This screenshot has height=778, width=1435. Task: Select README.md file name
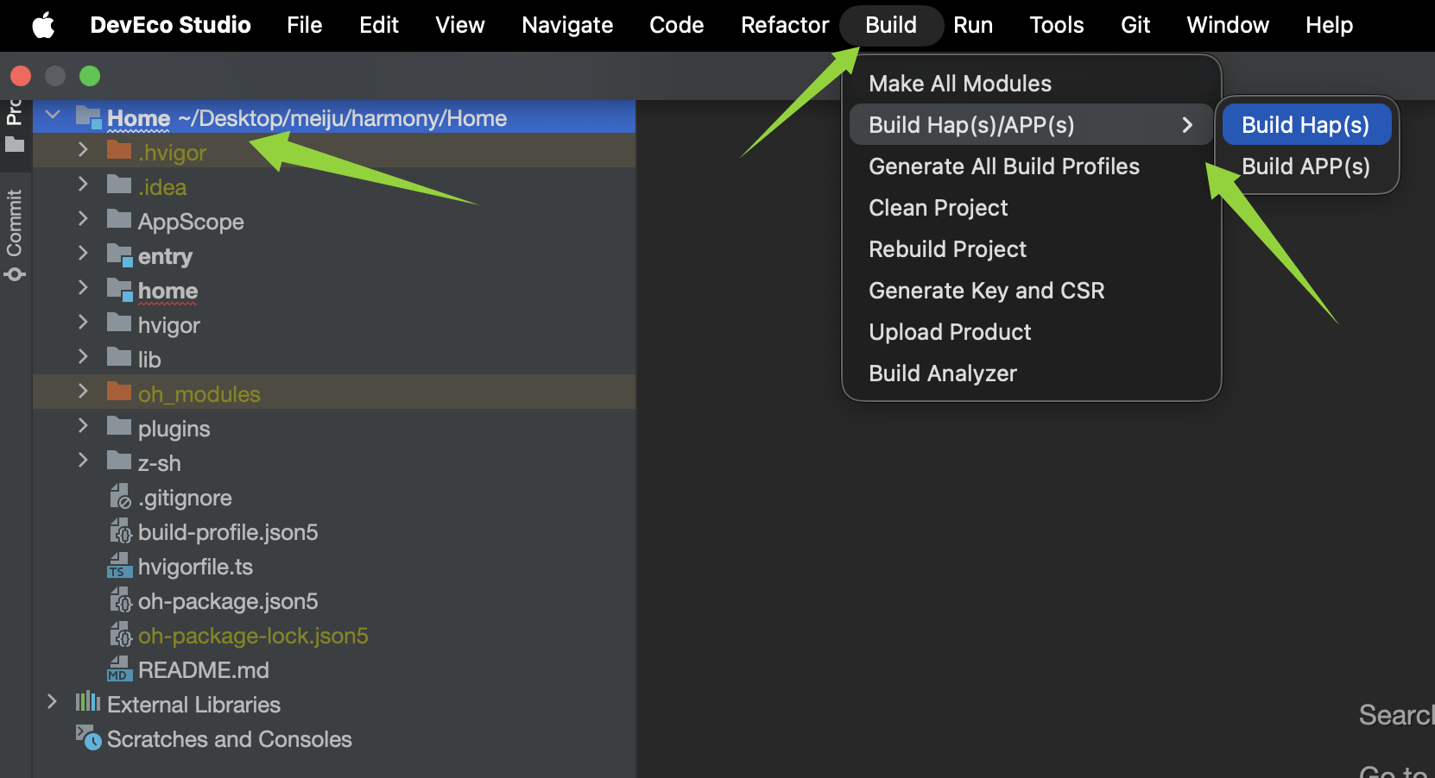click(204, 670)
